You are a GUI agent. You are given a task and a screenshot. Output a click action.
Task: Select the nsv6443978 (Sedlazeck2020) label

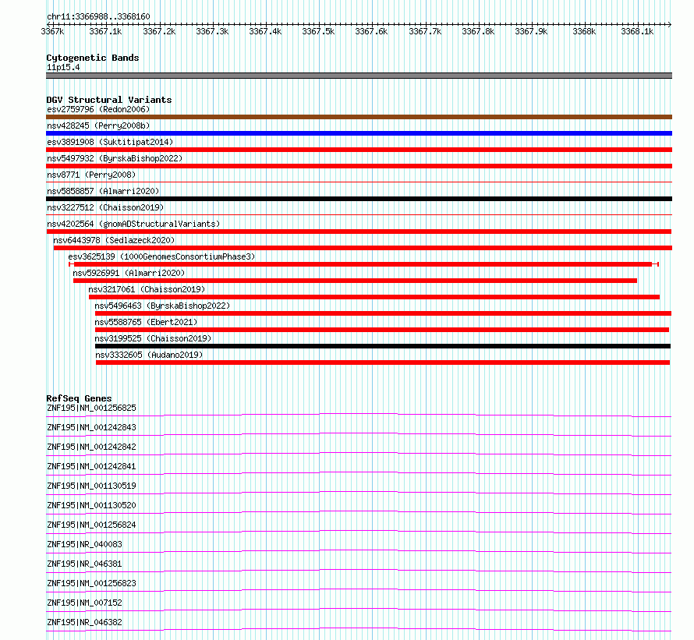[114, 240]
